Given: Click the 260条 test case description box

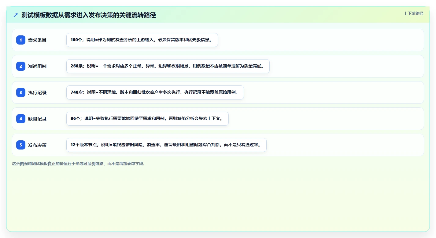Looking at the screenshot, I should tap(168, 66).
